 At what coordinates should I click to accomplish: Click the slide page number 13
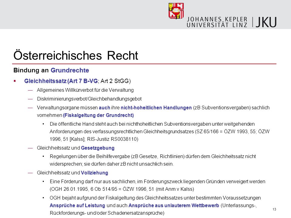click(x=274, y=209)
